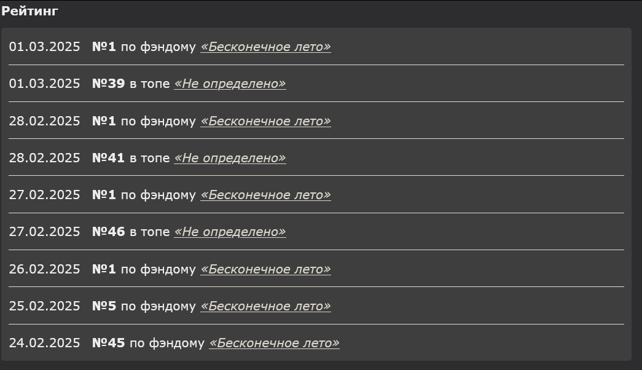Open «Бесконечное лето» link in №45 row
642x370 pixels.
(274, 343)
